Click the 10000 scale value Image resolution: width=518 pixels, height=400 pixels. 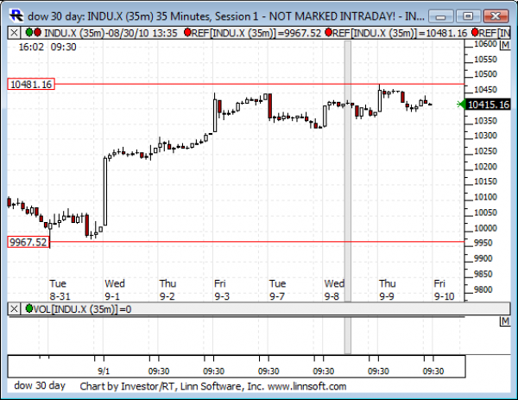coord(485,228)
